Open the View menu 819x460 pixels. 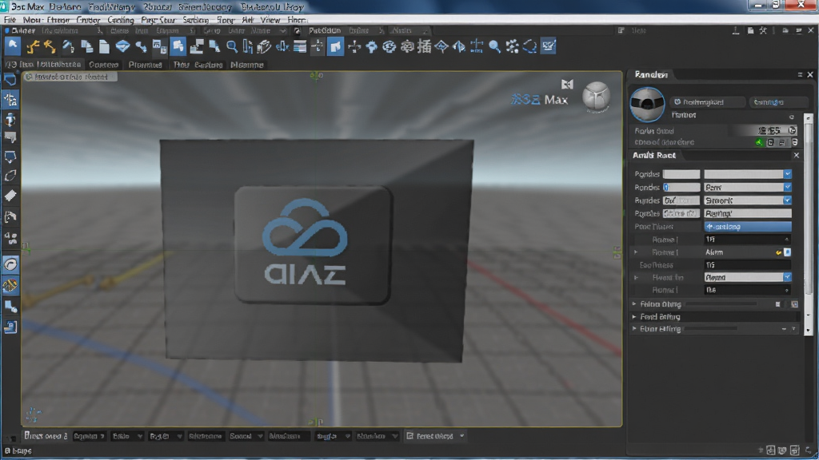point(270,20)
